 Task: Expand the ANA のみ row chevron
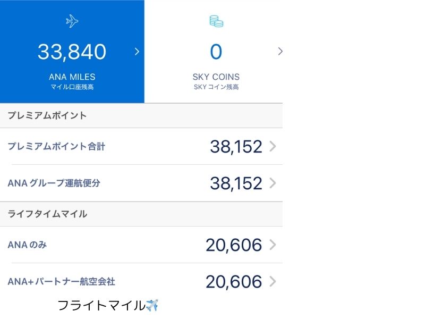pyautogui.click(x=273, y=245)
